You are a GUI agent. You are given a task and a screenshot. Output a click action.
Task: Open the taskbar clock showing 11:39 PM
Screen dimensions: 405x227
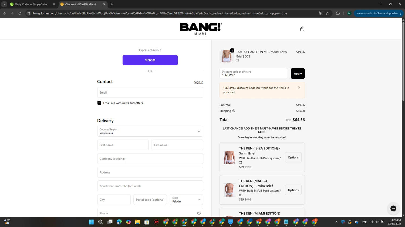[394, 222]
